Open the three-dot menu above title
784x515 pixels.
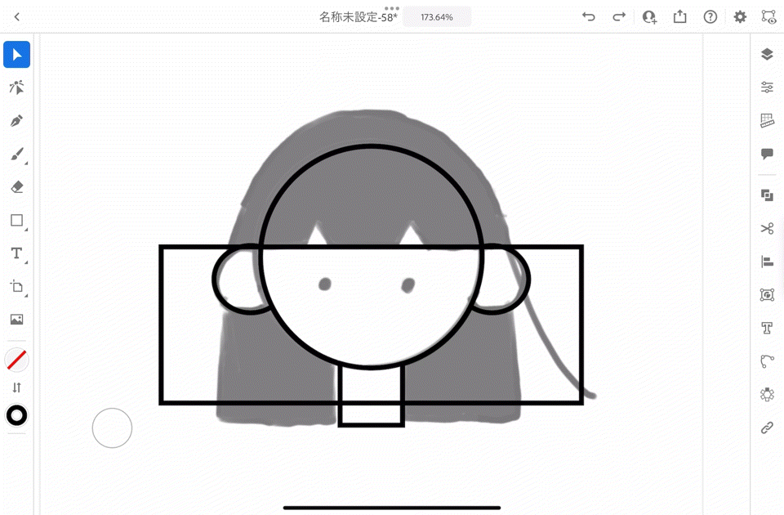(392, 7)
